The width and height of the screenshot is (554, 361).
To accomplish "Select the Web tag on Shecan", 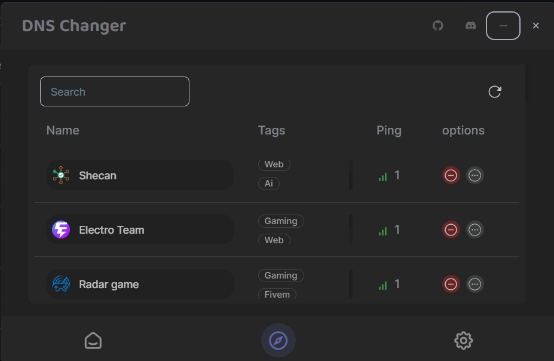I will coord(274,164).
